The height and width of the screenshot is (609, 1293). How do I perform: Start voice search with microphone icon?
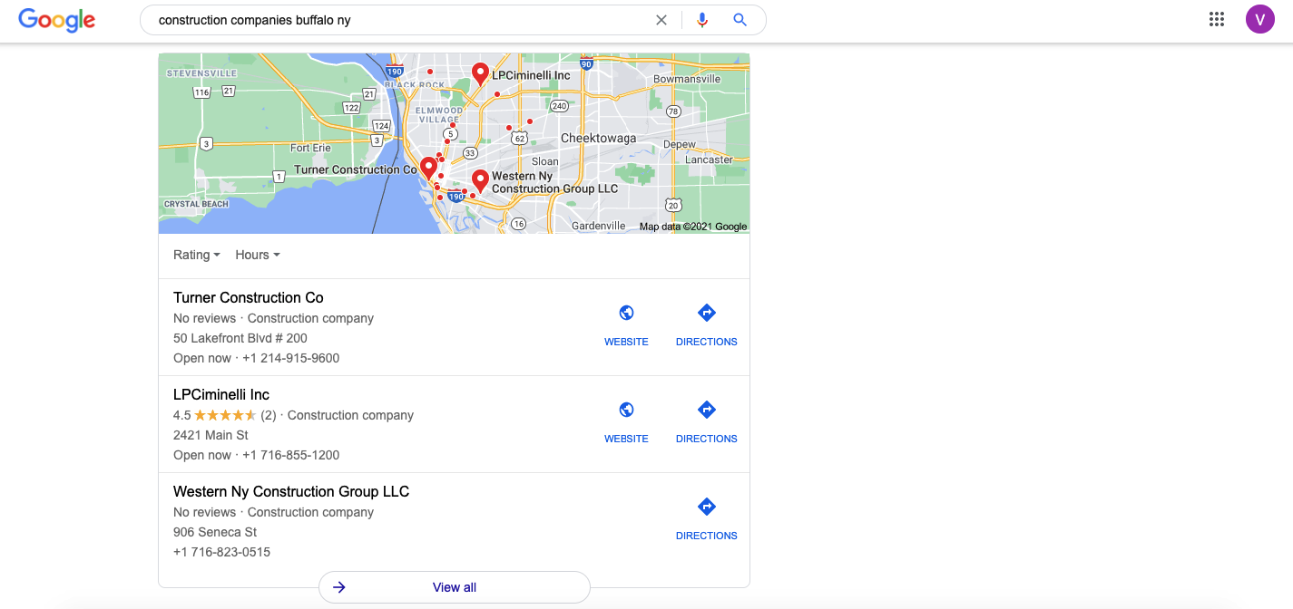coord(701,20)
